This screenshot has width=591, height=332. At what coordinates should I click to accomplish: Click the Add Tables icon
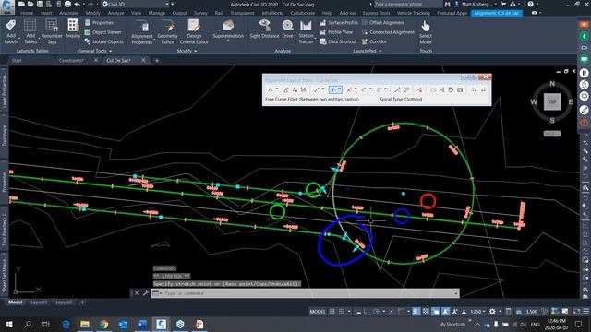[x=30, y=26]
